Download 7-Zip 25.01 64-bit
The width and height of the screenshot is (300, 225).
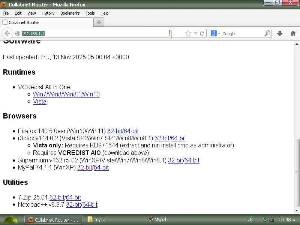tap(73, 197)
